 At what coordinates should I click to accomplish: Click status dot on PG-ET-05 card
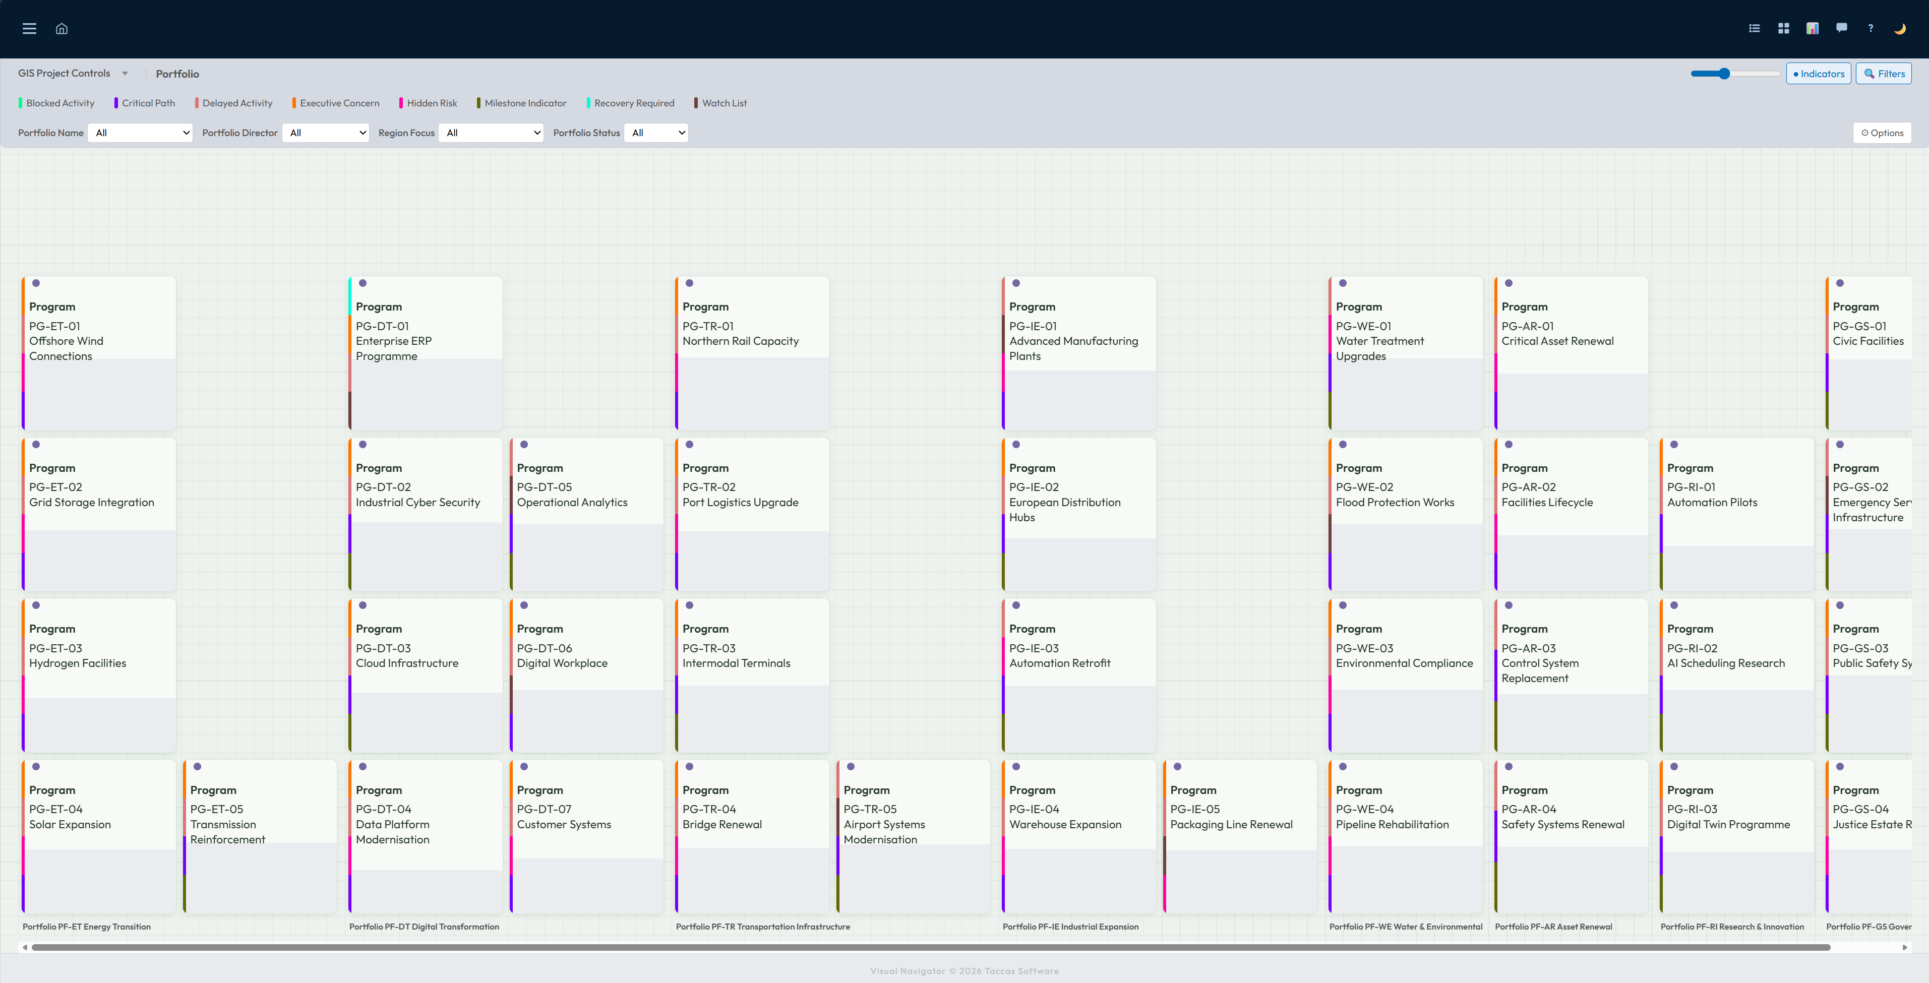[x=198, y=767]
